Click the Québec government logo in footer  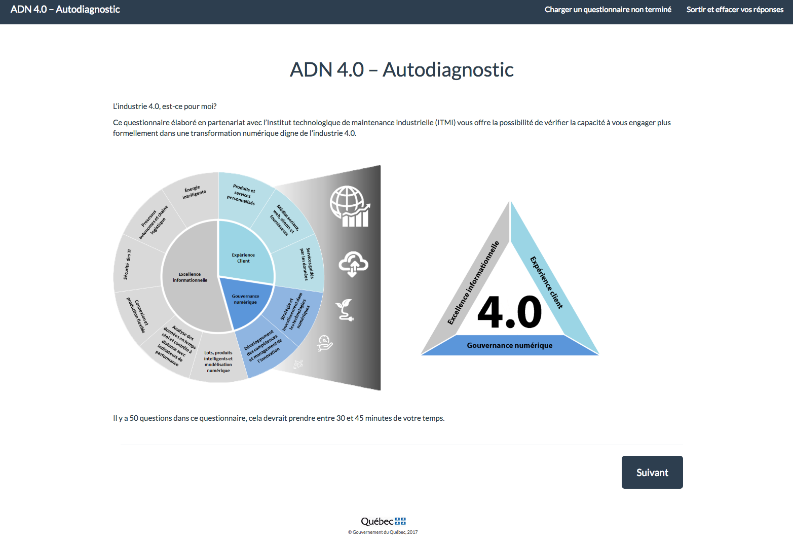click(383, 521)
